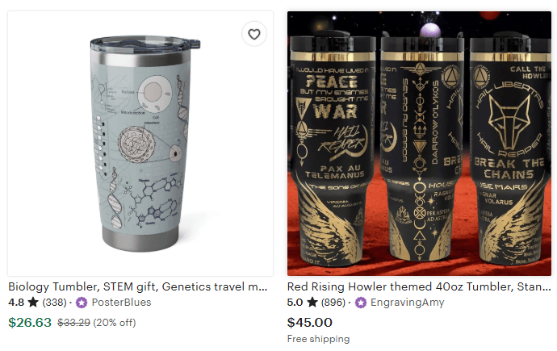Viewport: 557px width, 351px height.
Task: Open the Biology Tumbler product image
Action: tap(140, 144)
